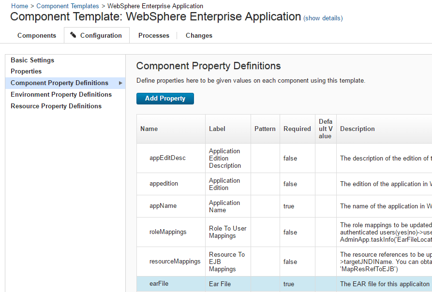Screen dimensions: 432x292
Task: Open the Components tab
Action: pyautogui.click(x=37, y=36)
